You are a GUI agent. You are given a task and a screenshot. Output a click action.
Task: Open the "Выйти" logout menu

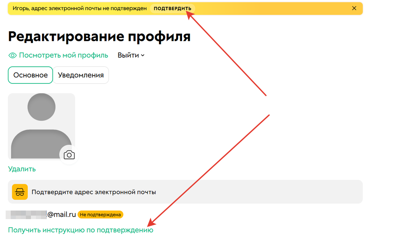(x=129, y=55)
